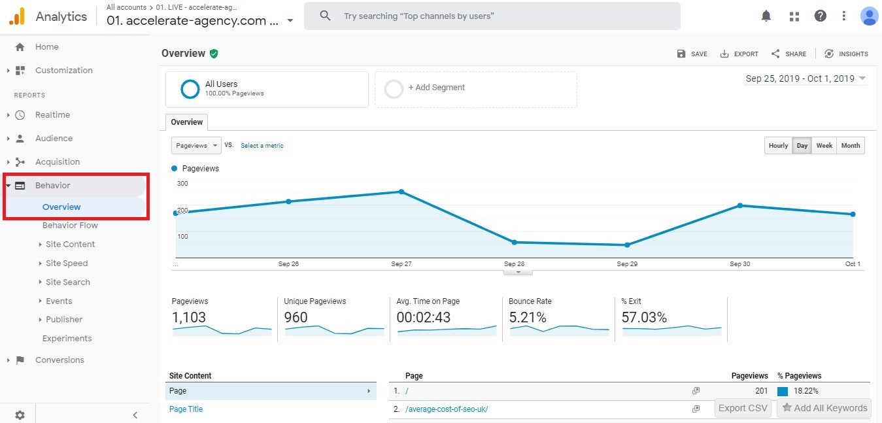
Task: Open the three-dot more options menu
Action: point(844,16)
